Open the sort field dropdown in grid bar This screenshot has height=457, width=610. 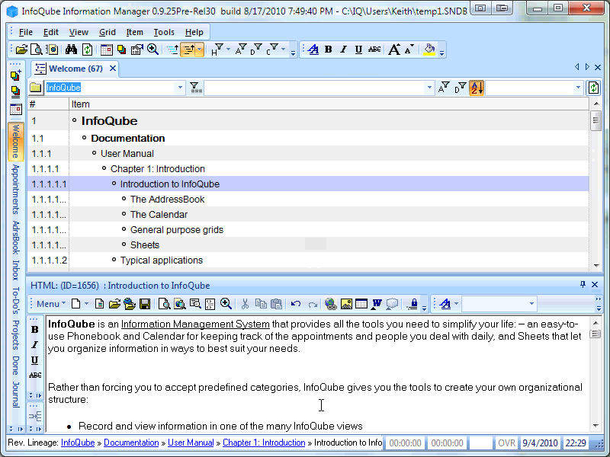(x=578, y=88)
